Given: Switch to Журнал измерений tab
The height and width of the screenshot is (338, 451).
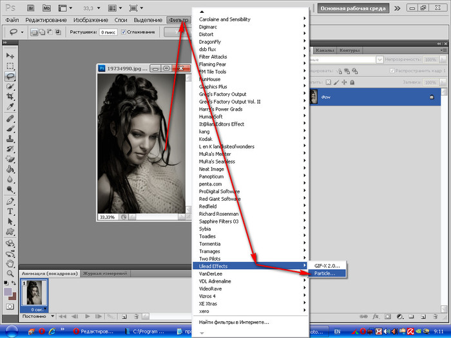Looking at the screenshot, I should click(x=105, y=274).
